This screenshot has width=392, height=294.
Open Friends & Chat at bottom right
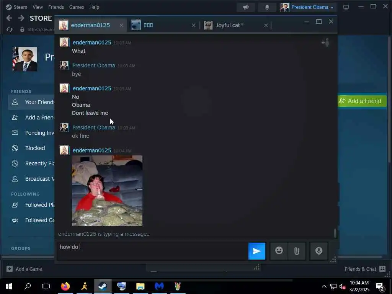coord(365,269)
